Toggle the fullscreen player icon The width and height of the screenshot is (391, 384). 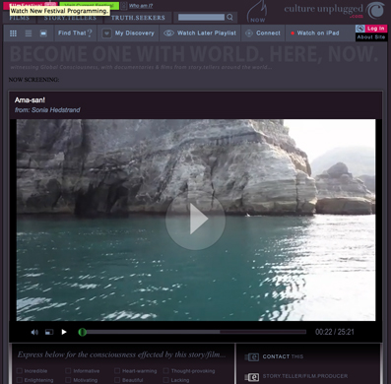coord(49,332)
